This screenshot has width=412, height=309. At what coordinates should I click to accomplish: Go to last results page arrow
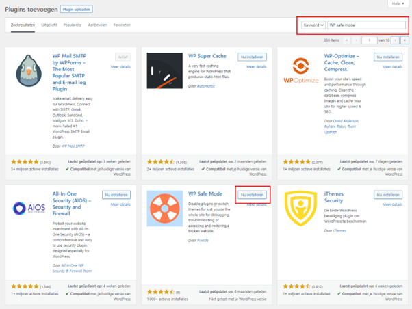(x=404, y=40)
